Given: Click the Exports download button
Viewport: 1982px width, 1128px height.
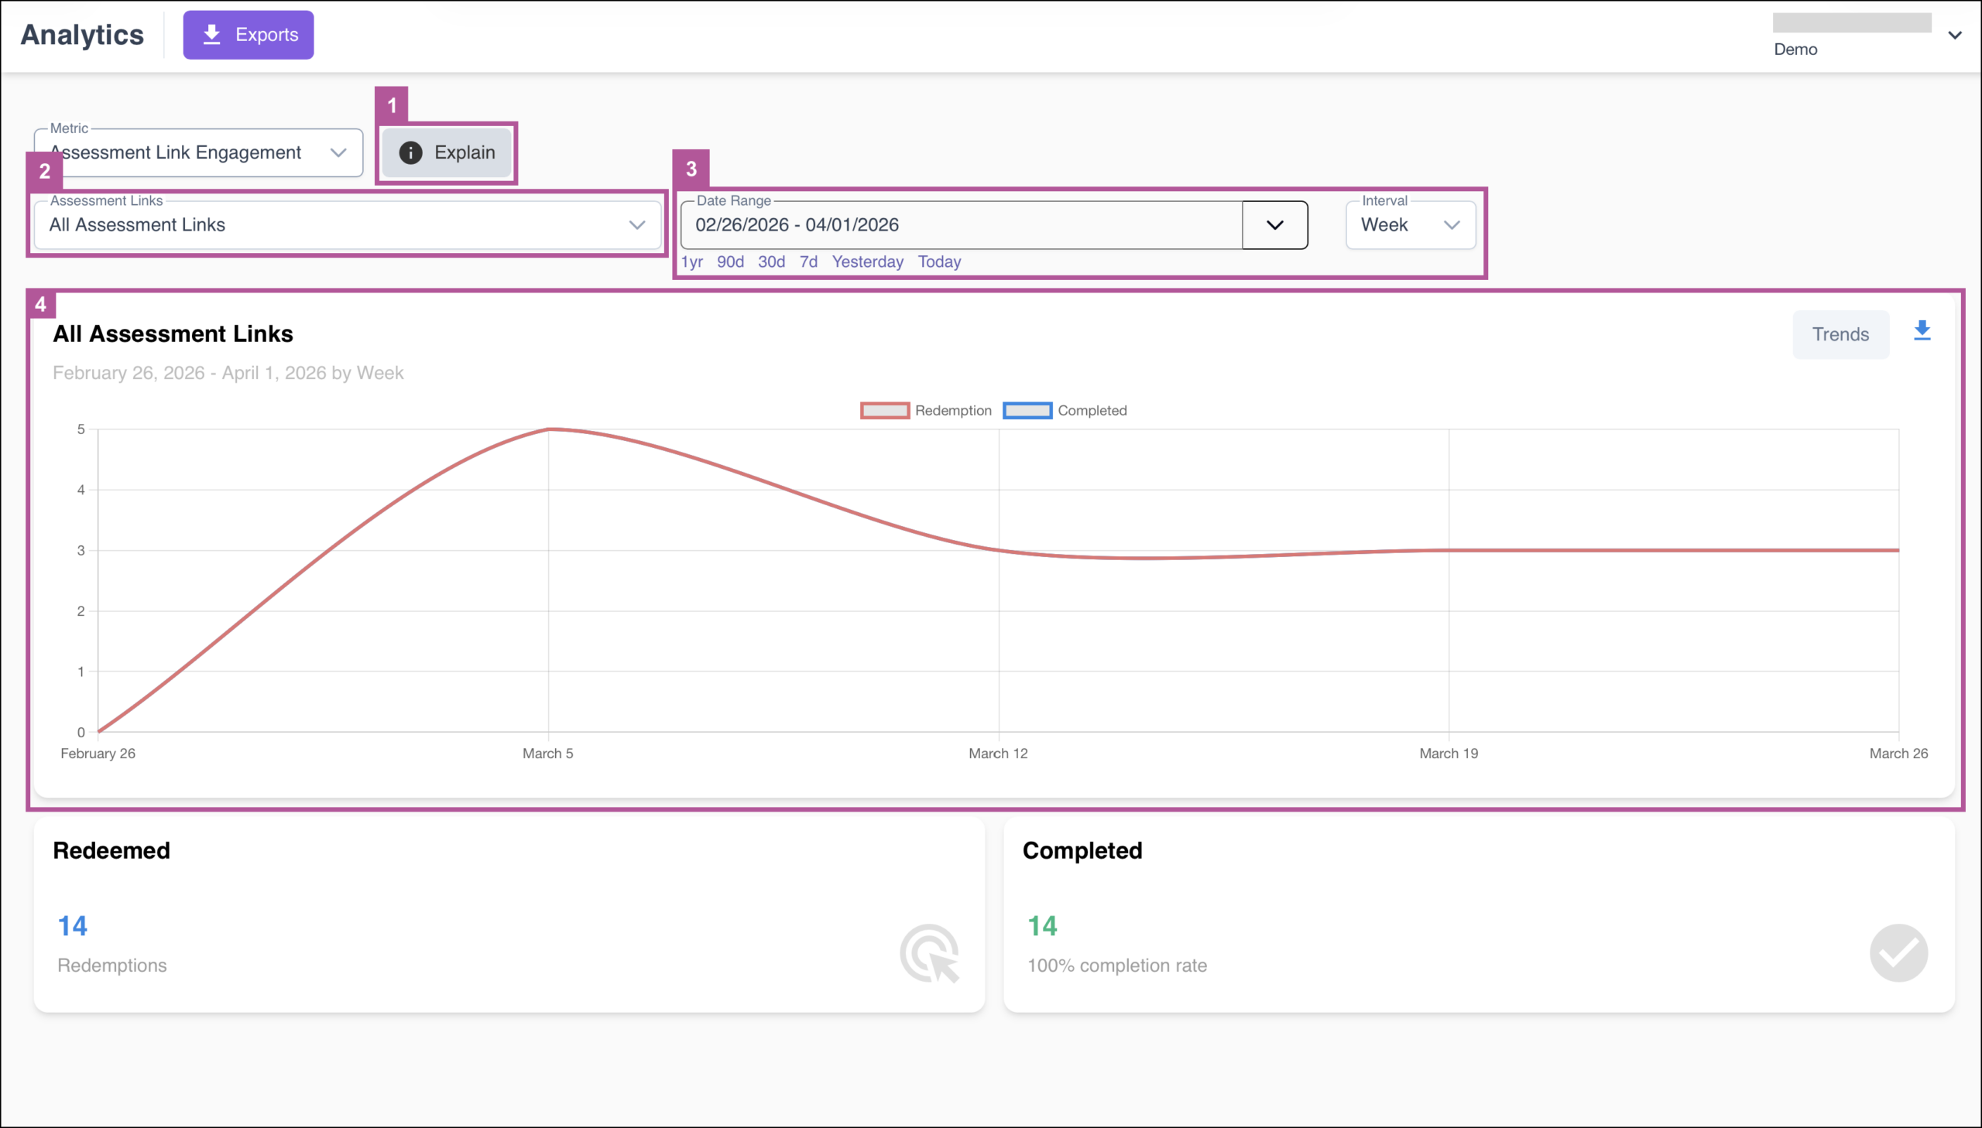Looking at the screenshot, I should tap(248, 35).
